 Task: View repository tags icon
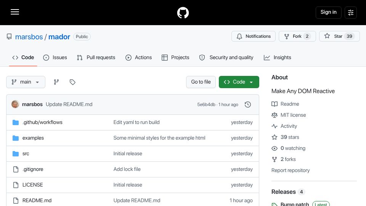pyautogui.click(x=72, y=82)
